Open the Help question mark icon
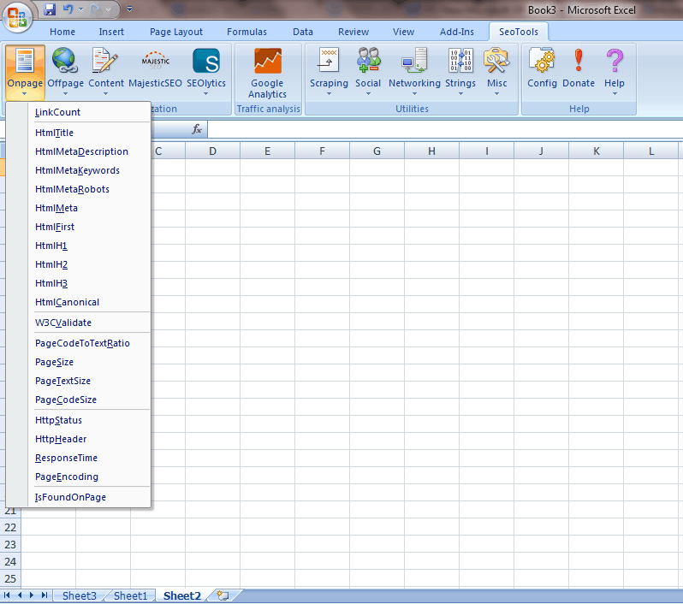The height and width of the screenshot is (604, 683). [x=615, y=60]
